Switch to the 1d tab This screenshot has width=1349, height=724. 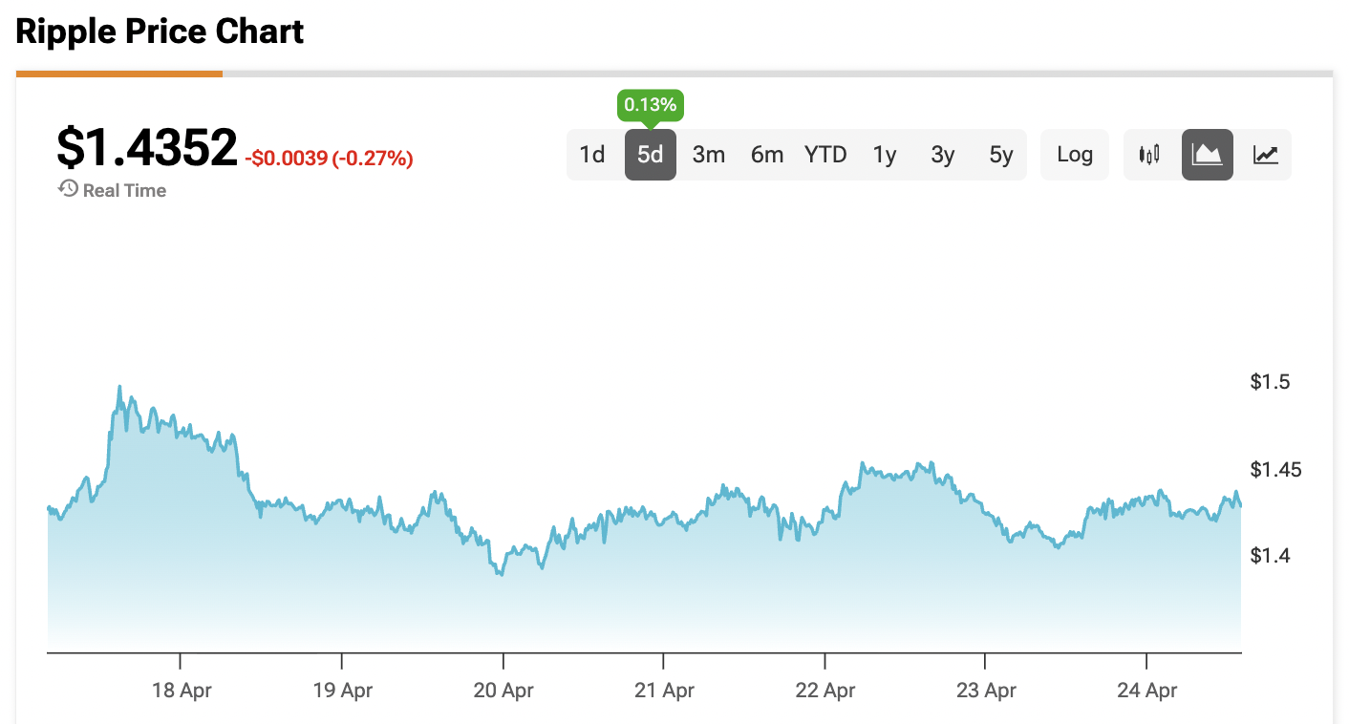(x=592, y=154)
